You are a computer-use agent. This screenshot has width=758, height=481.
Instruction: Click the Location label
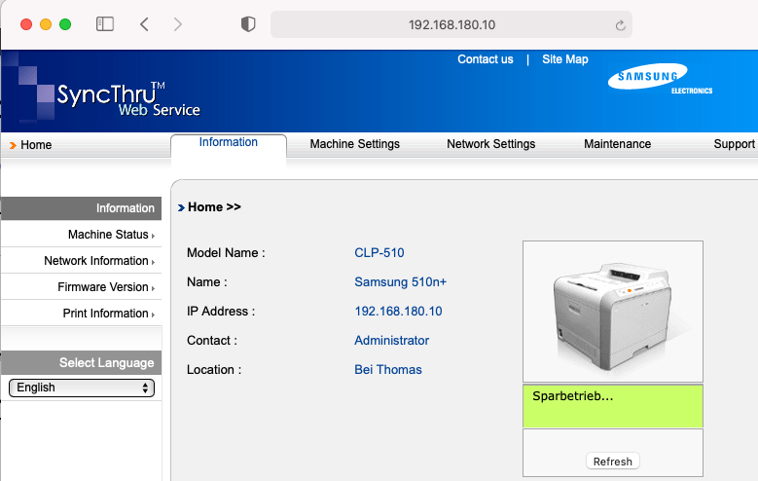point(214,370)
